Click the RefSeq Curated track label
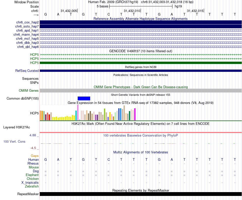The height and width of the screenshot is (200, 242). [x=27, y=71]
